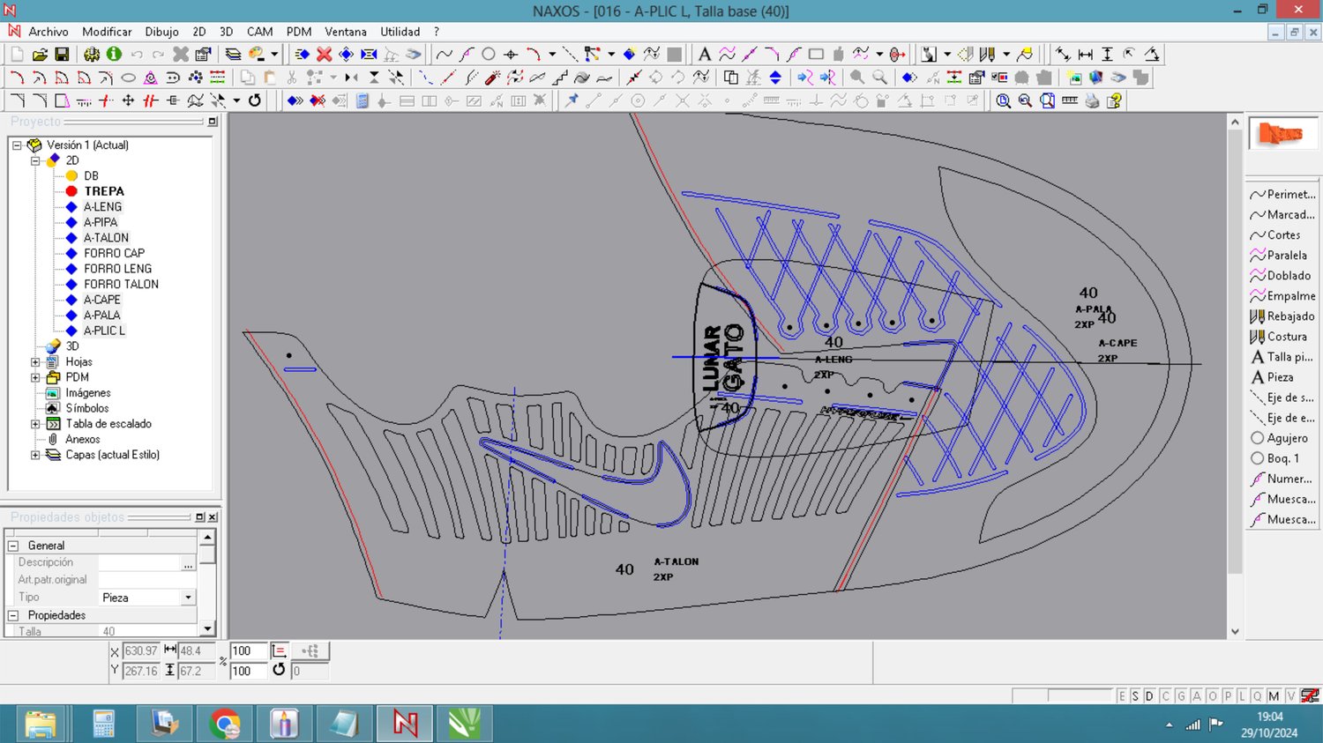Image resolution: width=1323 pixels, height=743 pixels.
Task: Select the TREPA item in the tree
Action: [104, 191]
